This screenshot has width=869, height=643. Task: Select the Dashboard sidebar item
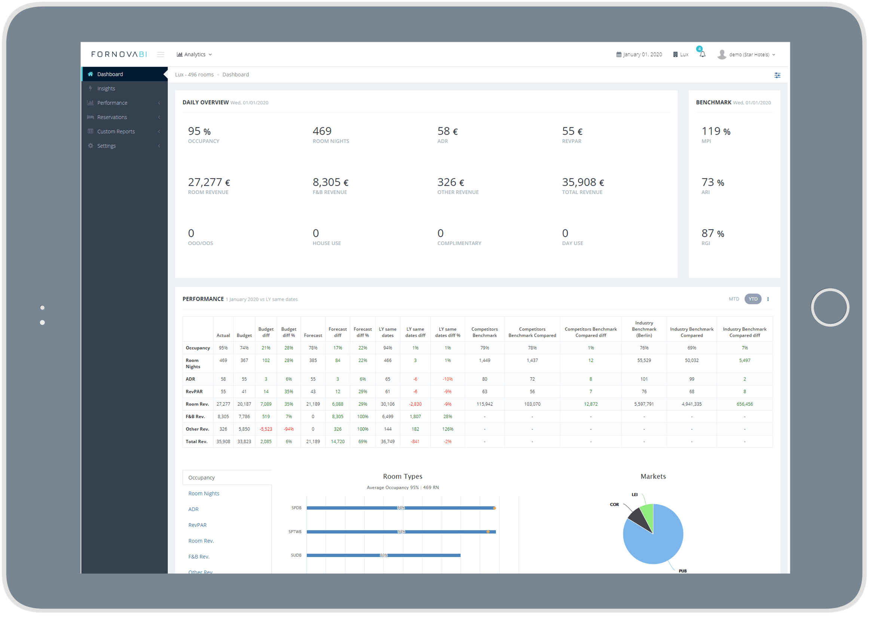point(110,74)
